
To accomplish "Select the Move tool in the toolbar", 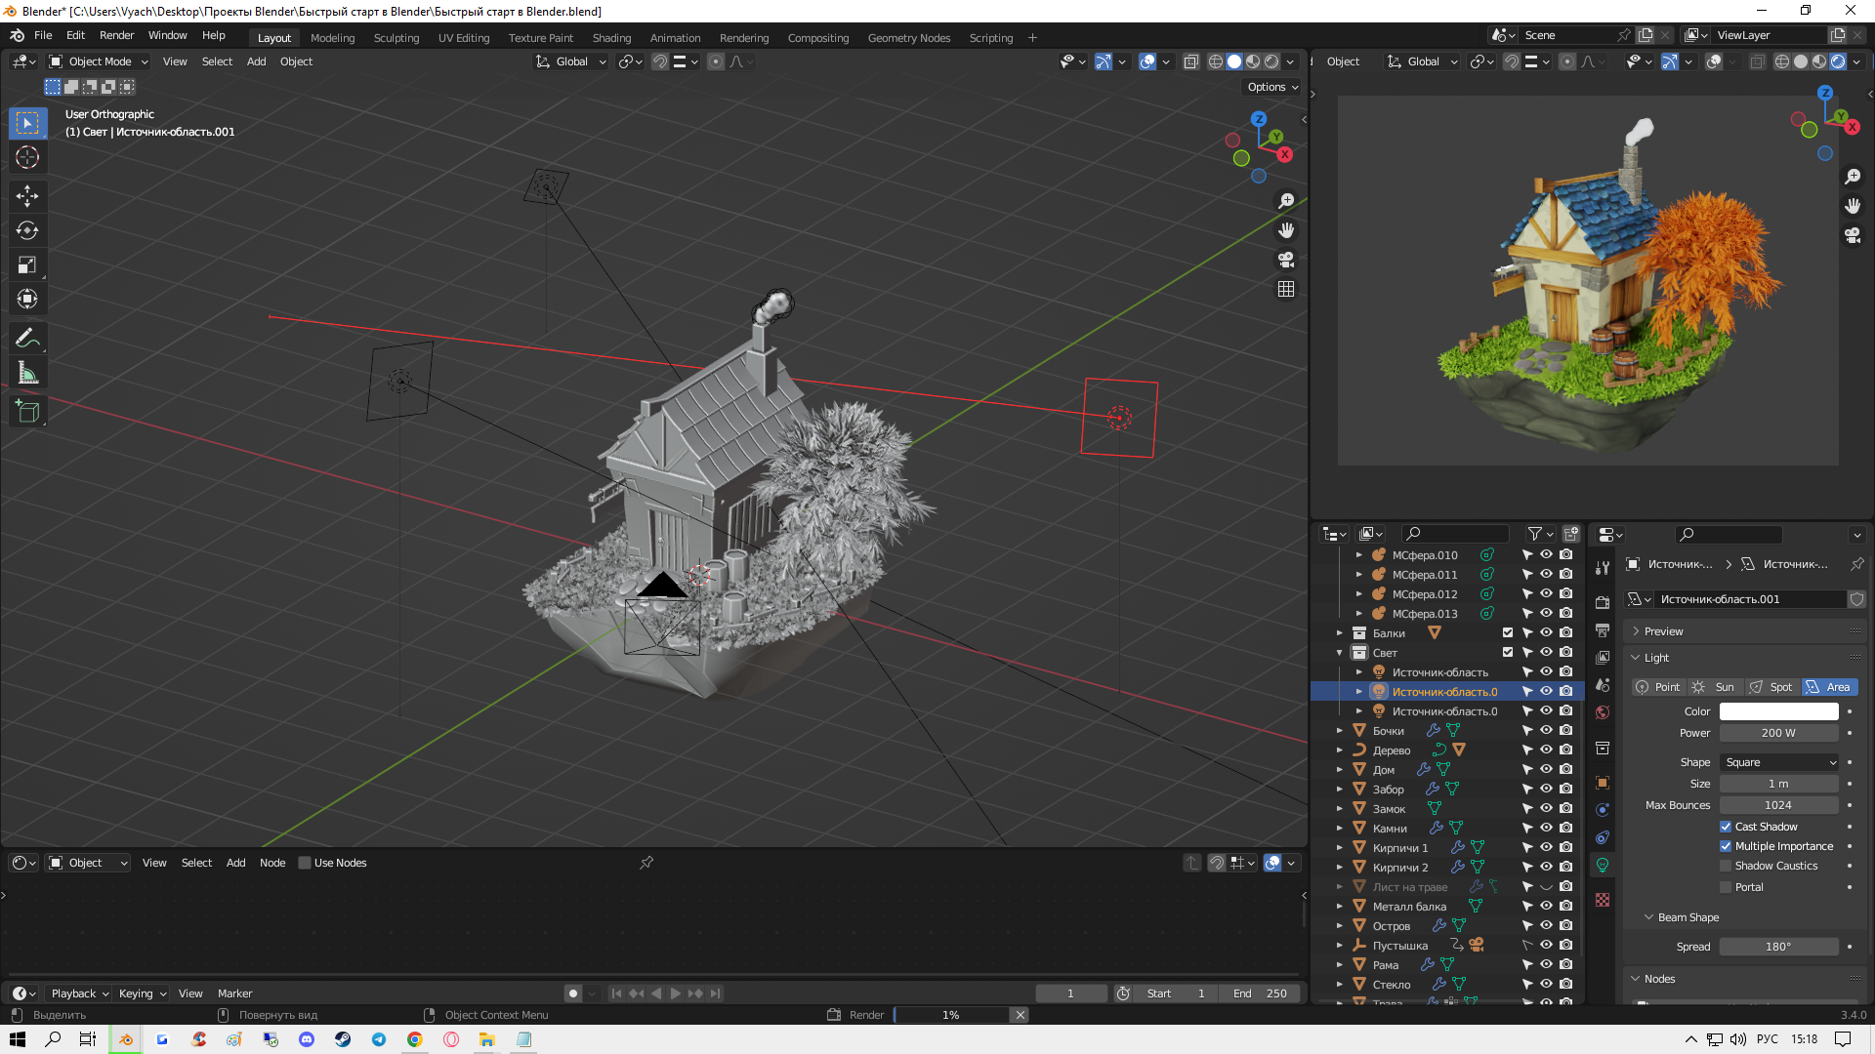I will (27, 196).
